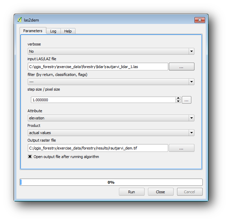
Task: Open the Help tab
Action: (x=68, y=31)
